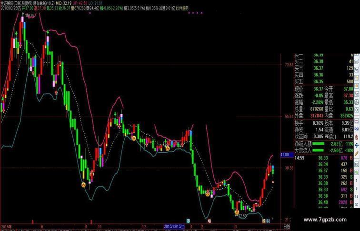This screenshot has height=231, width=360.
Task: Click the 外盘 value 317843
Action: point(317,116)
